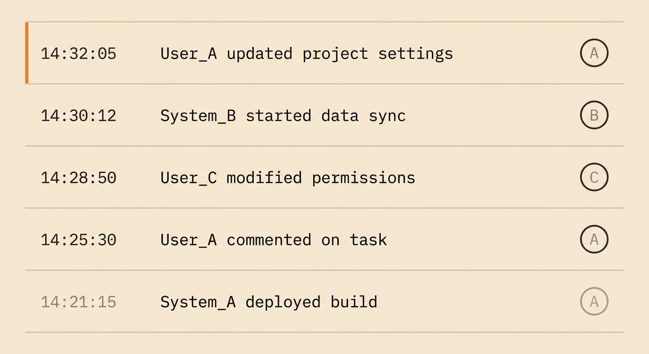This screenshot has height=354, width=649.
Task: Select the timestamp 14:25:30
Action: [78, 240]
